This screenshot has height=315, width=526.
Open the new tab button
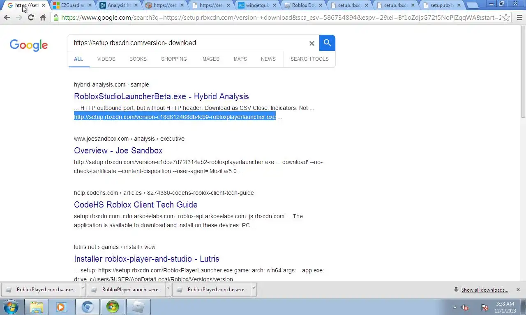[473, 5]
